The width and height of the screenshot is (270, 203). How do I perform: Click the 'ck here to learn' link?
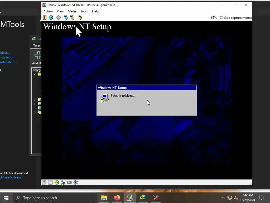10,177
